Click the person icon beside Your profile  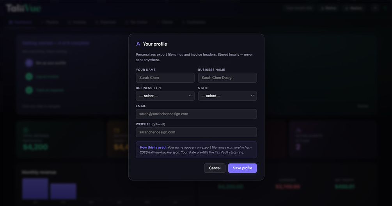[x=138, y=44]
